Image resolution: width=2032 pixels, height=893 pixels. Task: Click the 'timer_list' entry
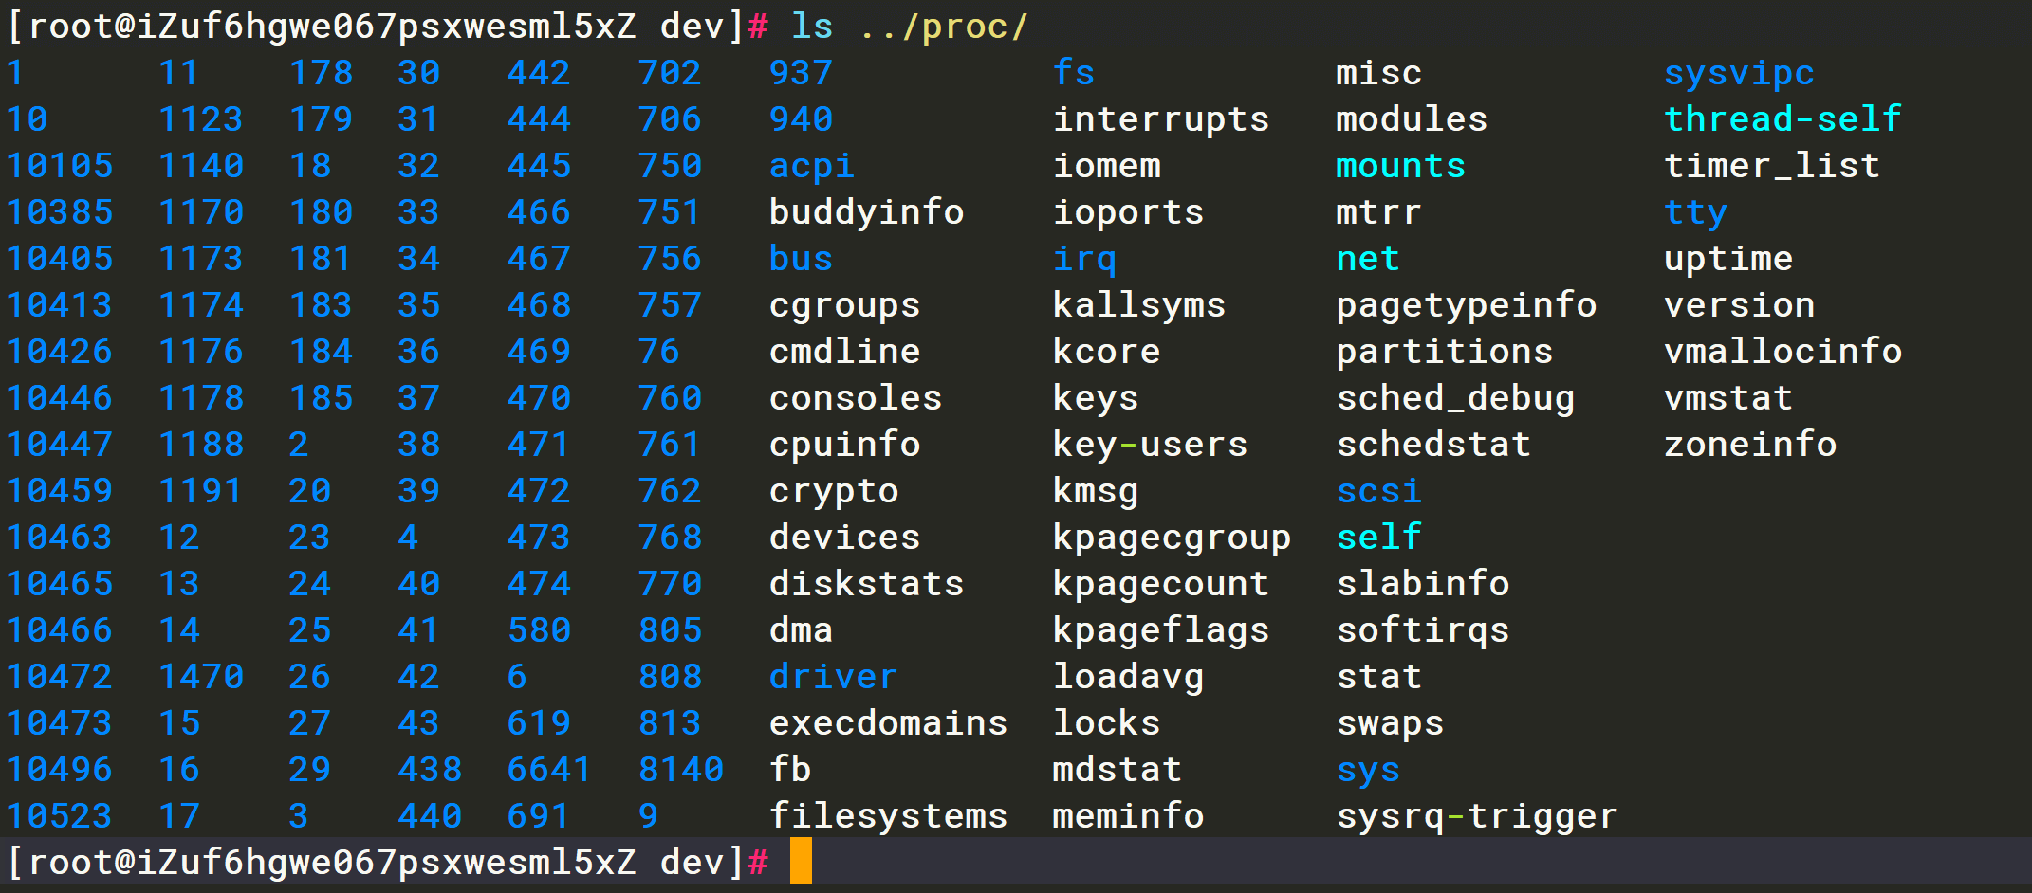pos(1772,166)
